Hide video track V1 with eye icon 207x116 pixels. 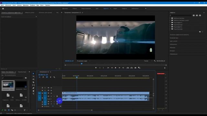point(51,93)
